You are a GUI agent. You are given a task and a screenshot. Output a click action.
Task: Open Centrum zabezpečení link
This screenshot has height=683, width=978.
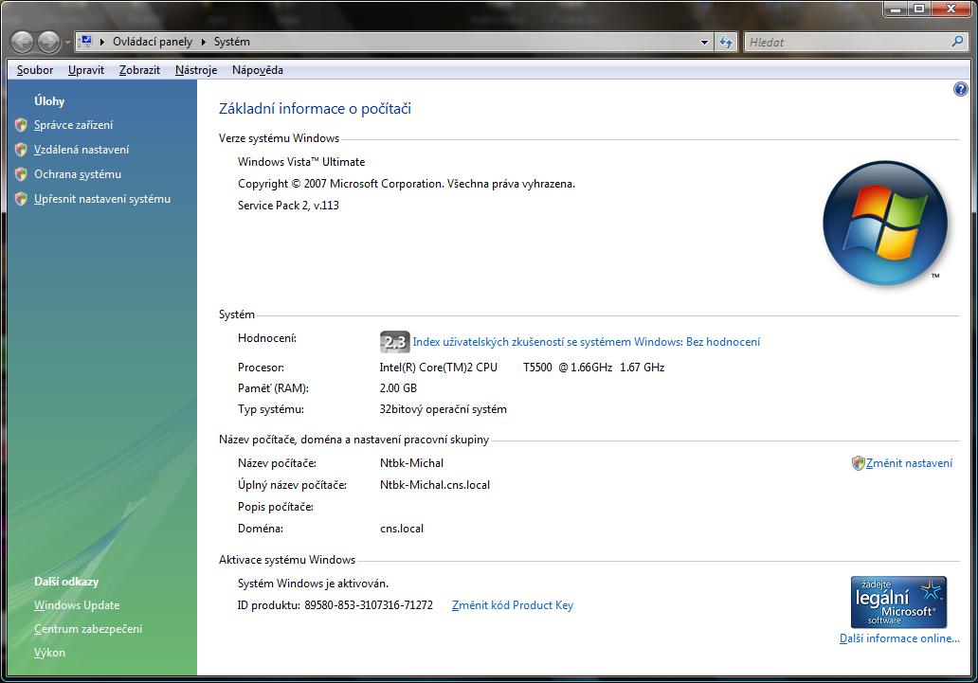click(88, 629)
